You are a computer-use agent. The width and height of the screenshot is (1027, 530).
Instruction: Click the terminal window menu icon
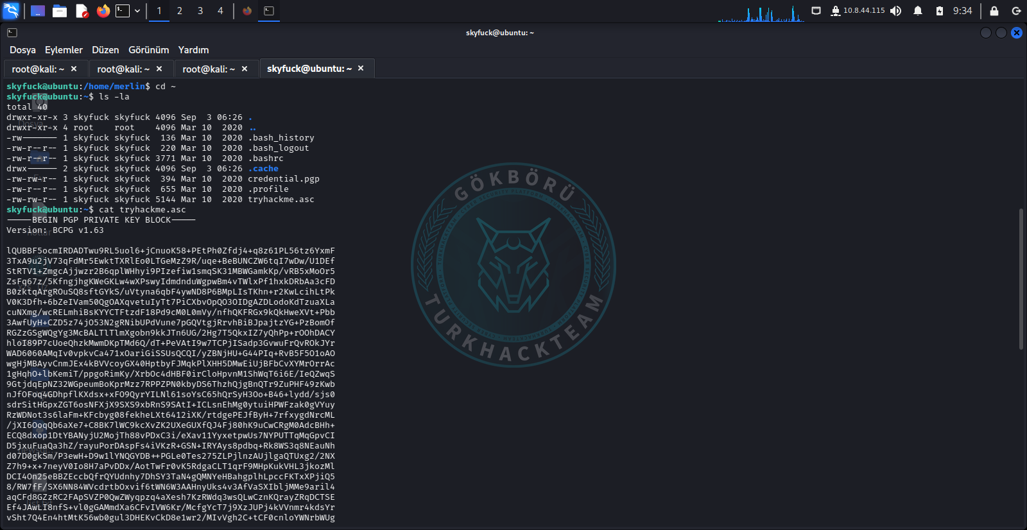12,33
